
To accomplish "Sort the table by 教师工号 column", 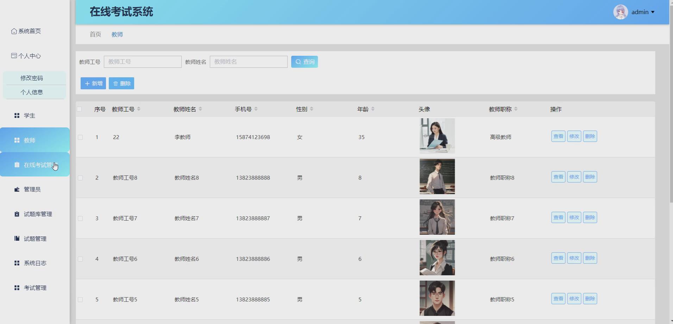I will 139,109.
